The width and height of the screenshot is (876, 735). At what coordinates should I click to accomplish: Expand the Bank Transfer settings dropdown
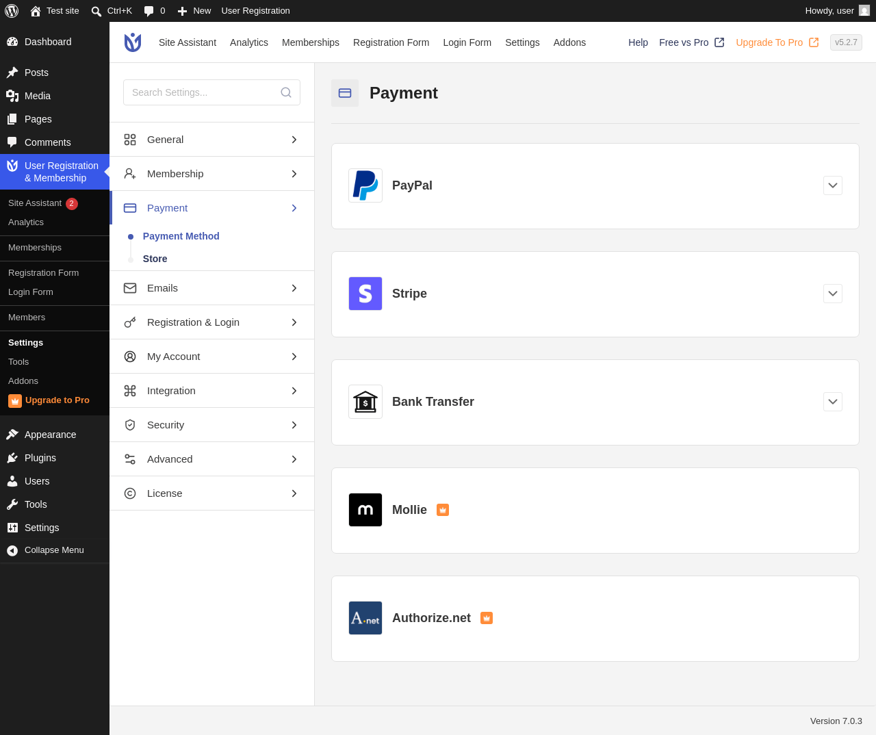click(833, 402)
